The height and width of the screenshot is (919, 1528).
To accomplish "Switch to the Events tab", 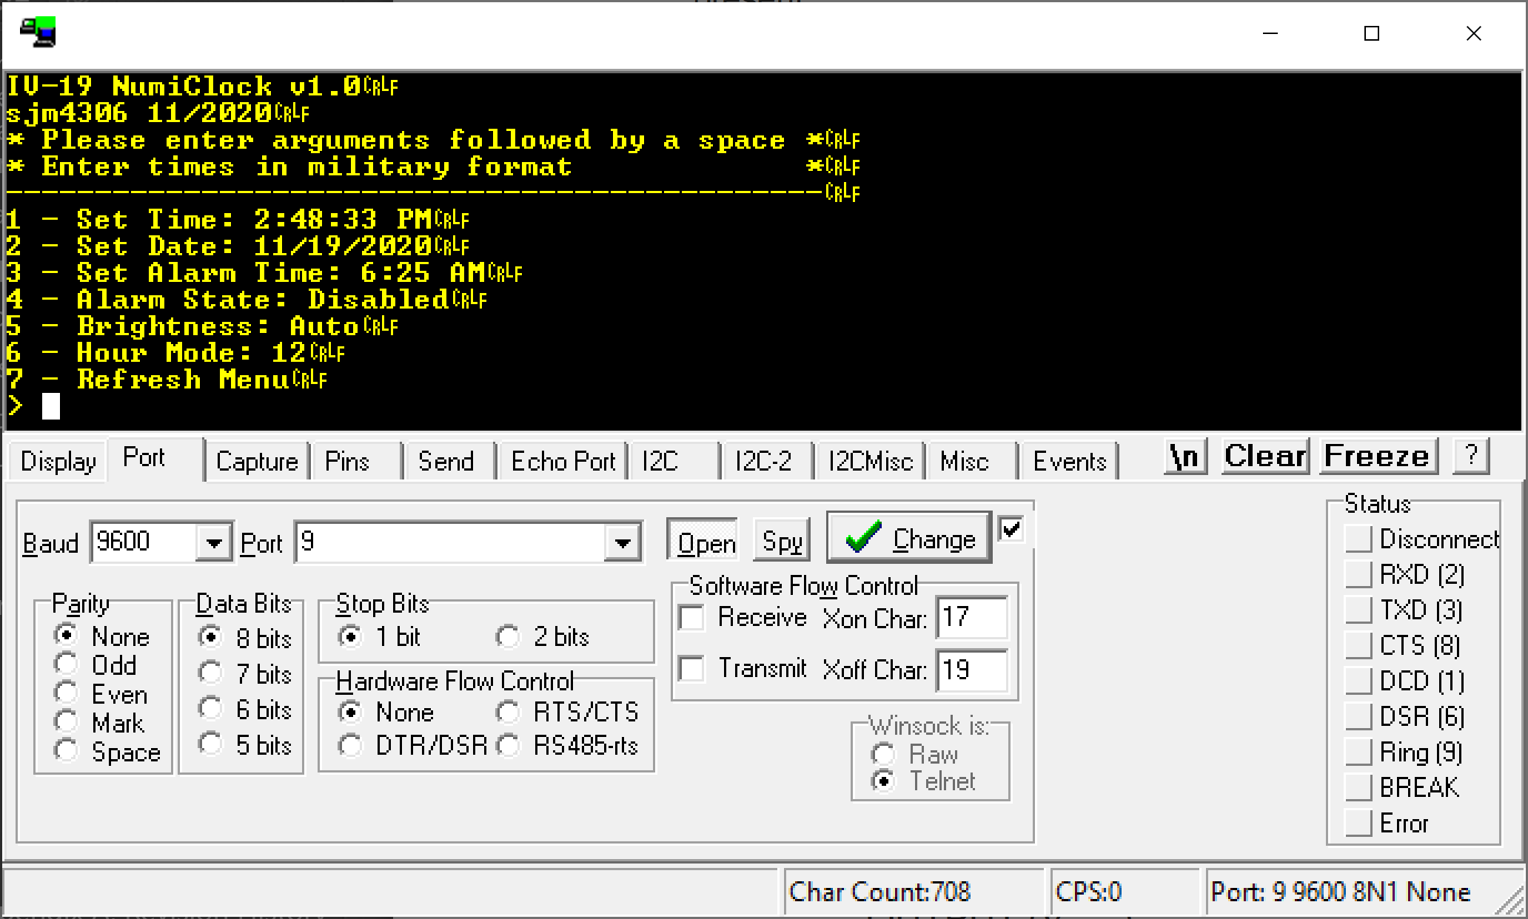I will pos(1069,461).
